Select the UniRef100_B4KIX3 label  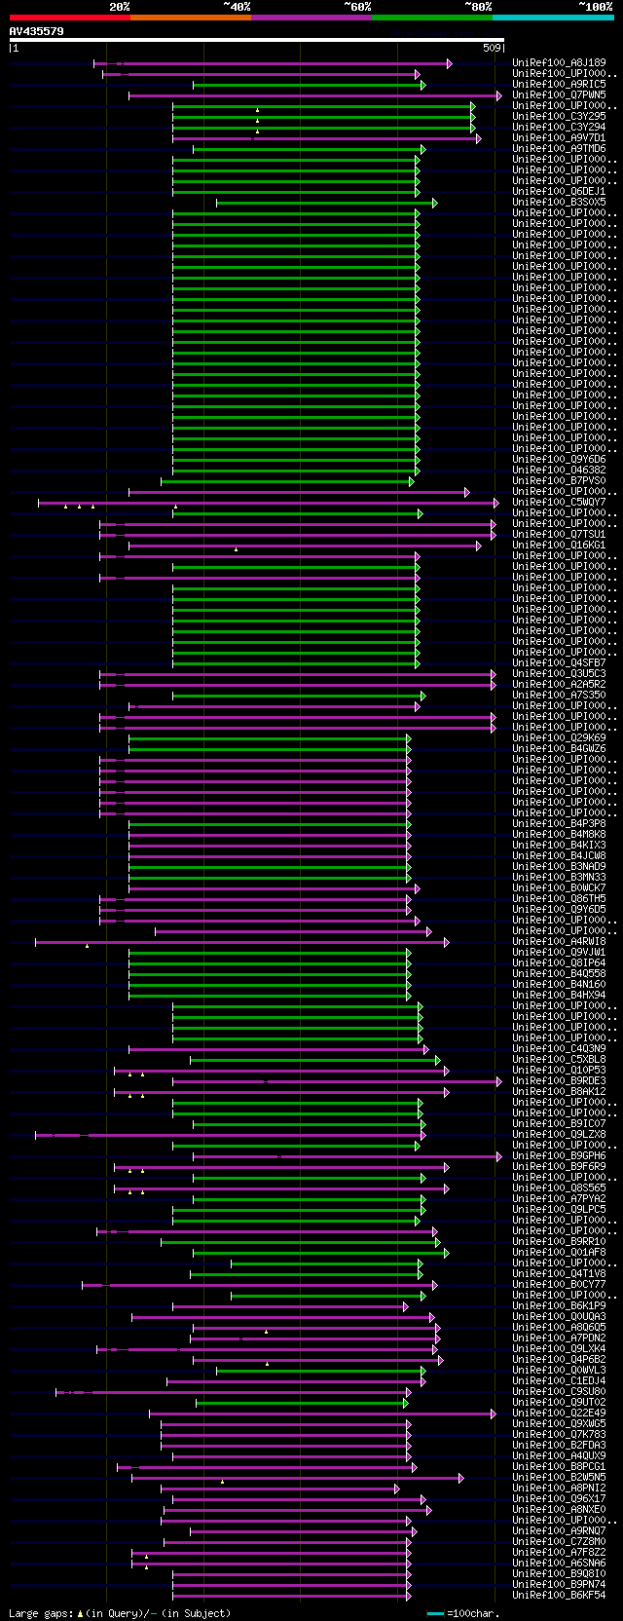pyautogui.click(x=559, y=846)
